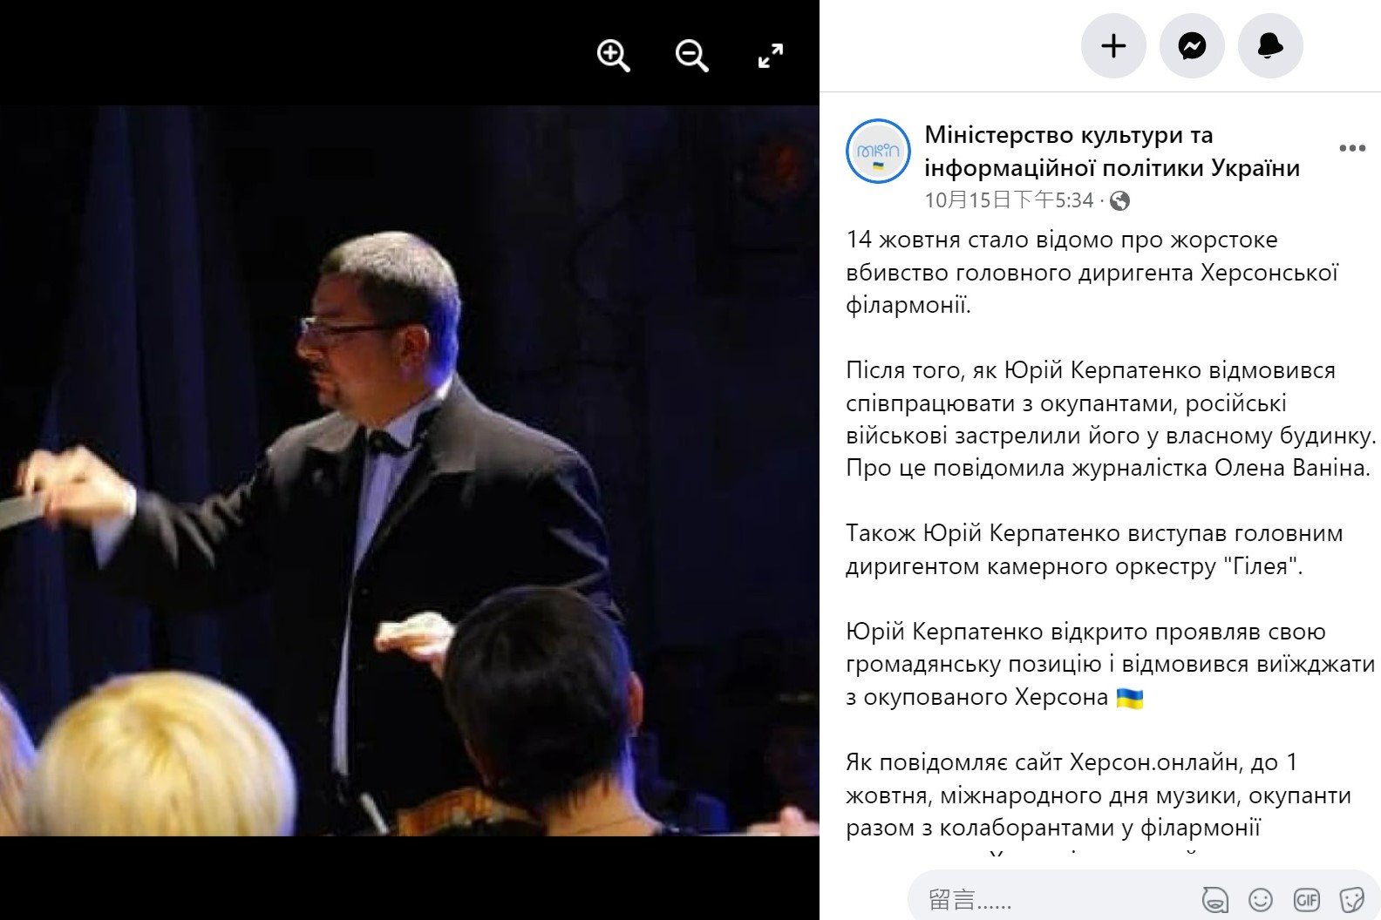
Task: Zoom out of the photo
Action: (x=691, y=57)
